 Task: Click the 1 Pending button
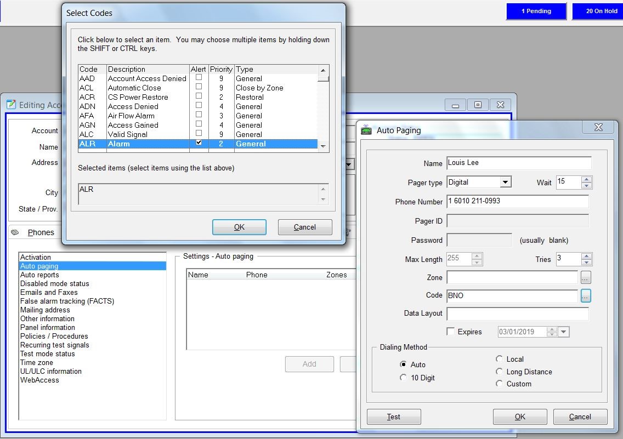536,11
